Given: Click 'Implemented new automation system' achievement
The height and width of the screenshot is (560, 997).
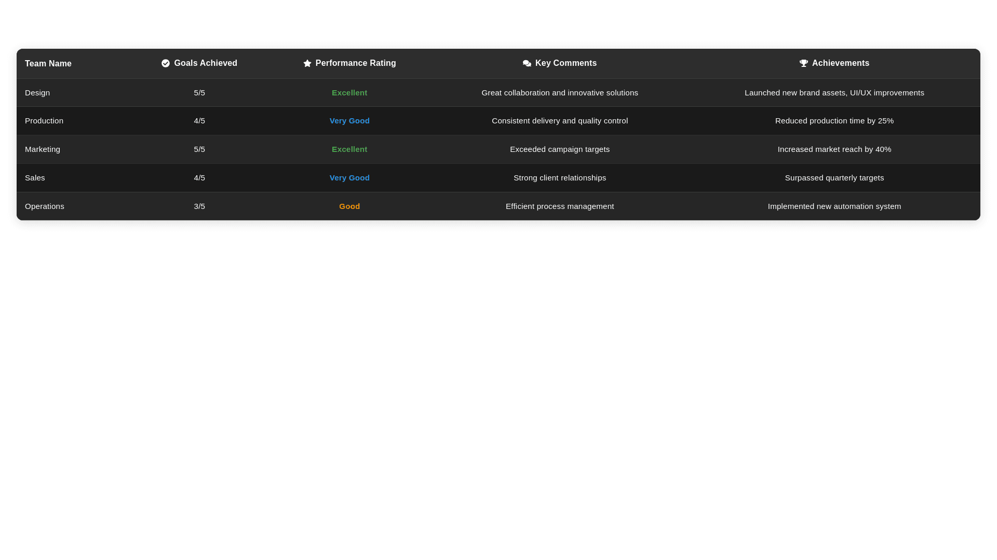Looking at the screenshot, I should pos(834,206).
